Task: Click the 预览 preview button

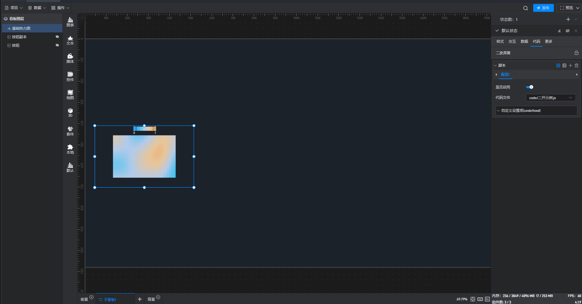Action: click(x=566, y=8)
